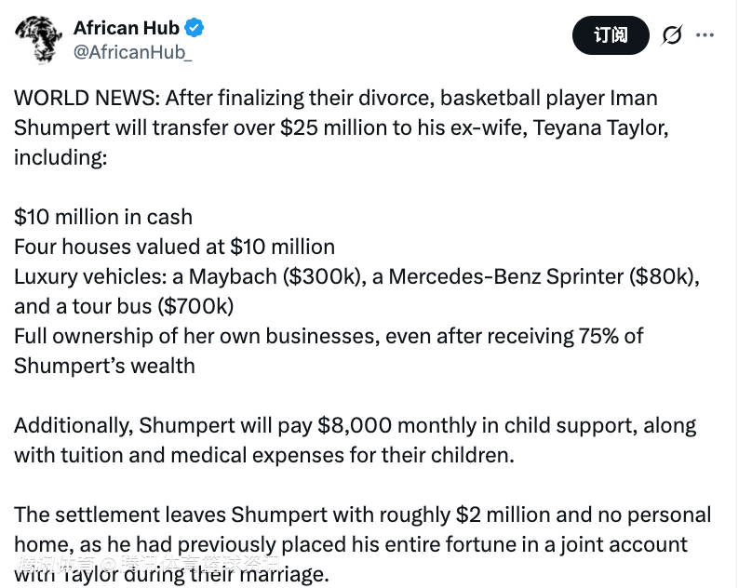Click the "Shumpert's wealth" text
752x588 pixels.
point(104,366)
